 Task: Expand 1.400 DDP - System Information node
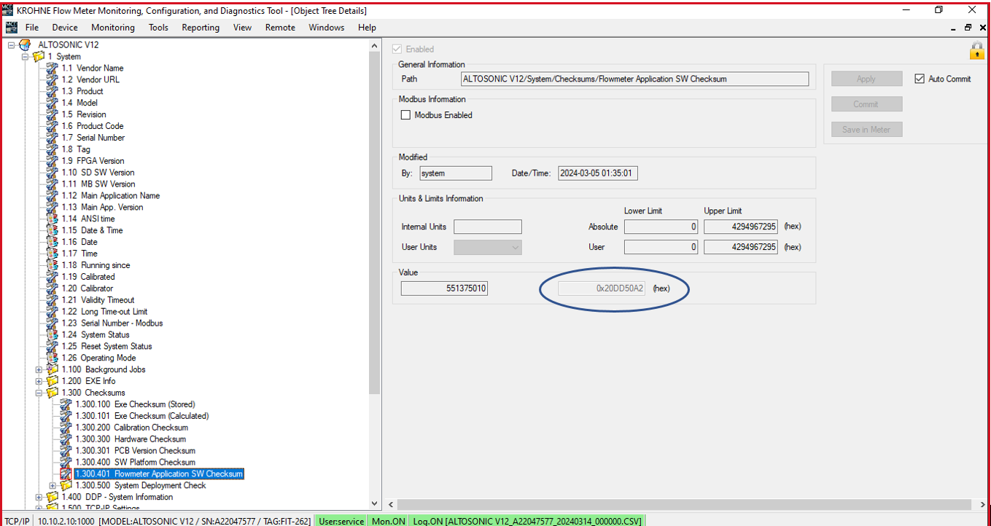tap(39, 497)
